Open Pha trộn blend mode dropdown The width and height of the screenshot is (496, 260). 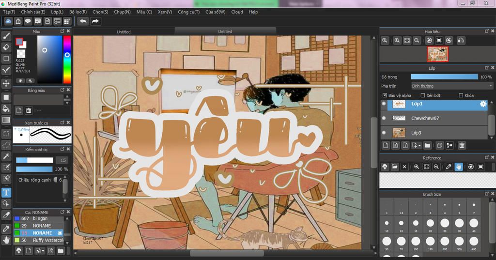[x=452, y=86]
